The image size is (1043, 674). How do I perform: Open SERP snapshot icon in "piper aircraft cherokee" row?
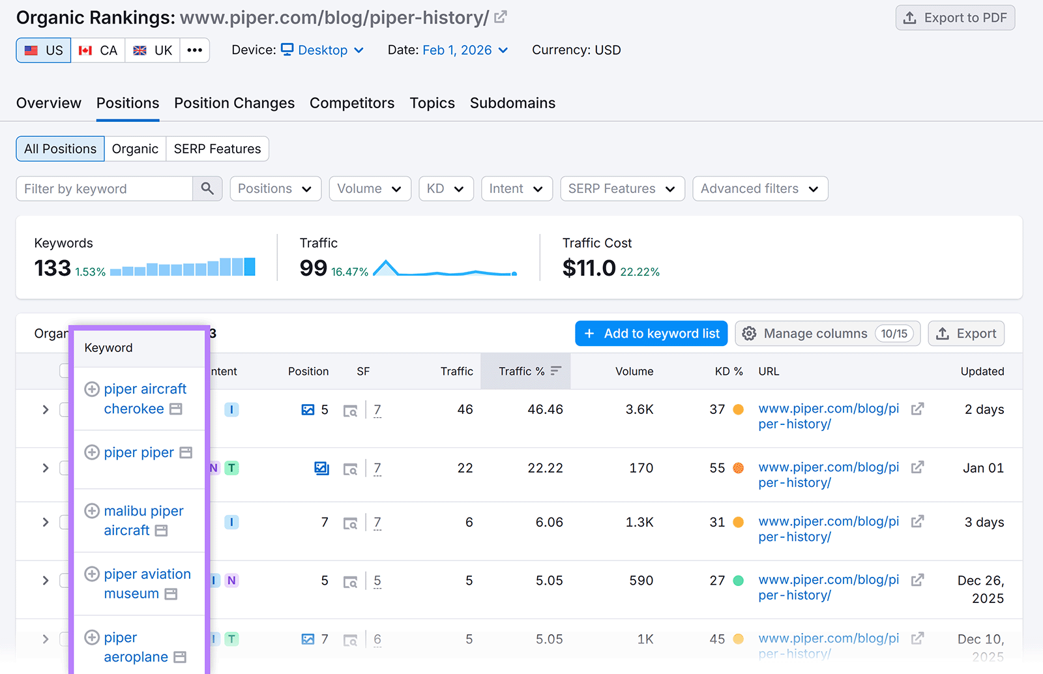[351, 410]
